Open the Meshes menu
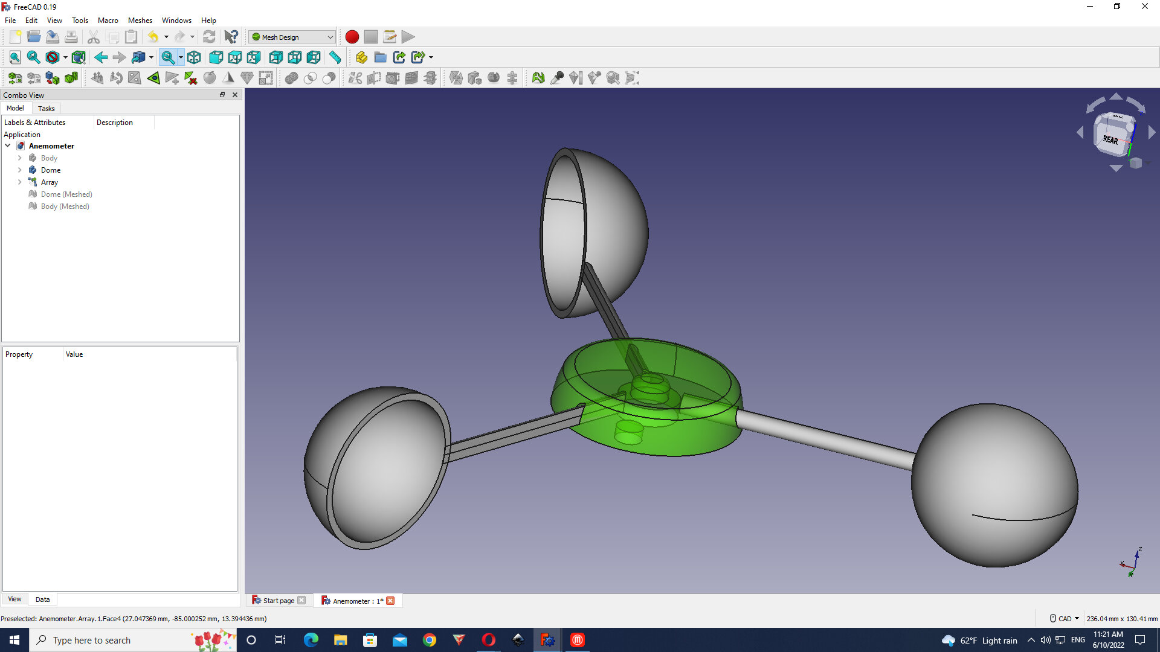The width and height of the screenshot is (1160, 652). click(140, 20)
